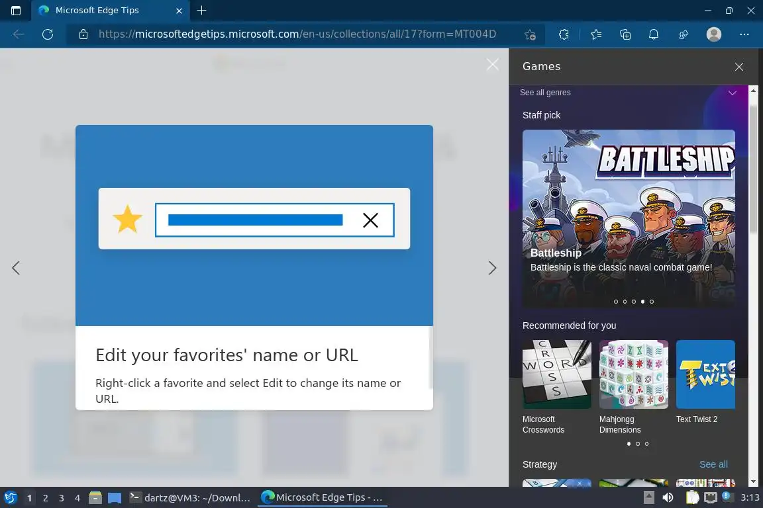Add this page to favorites star icon
The width and height of the screenshot is (763, 508).
pos(531,34)
